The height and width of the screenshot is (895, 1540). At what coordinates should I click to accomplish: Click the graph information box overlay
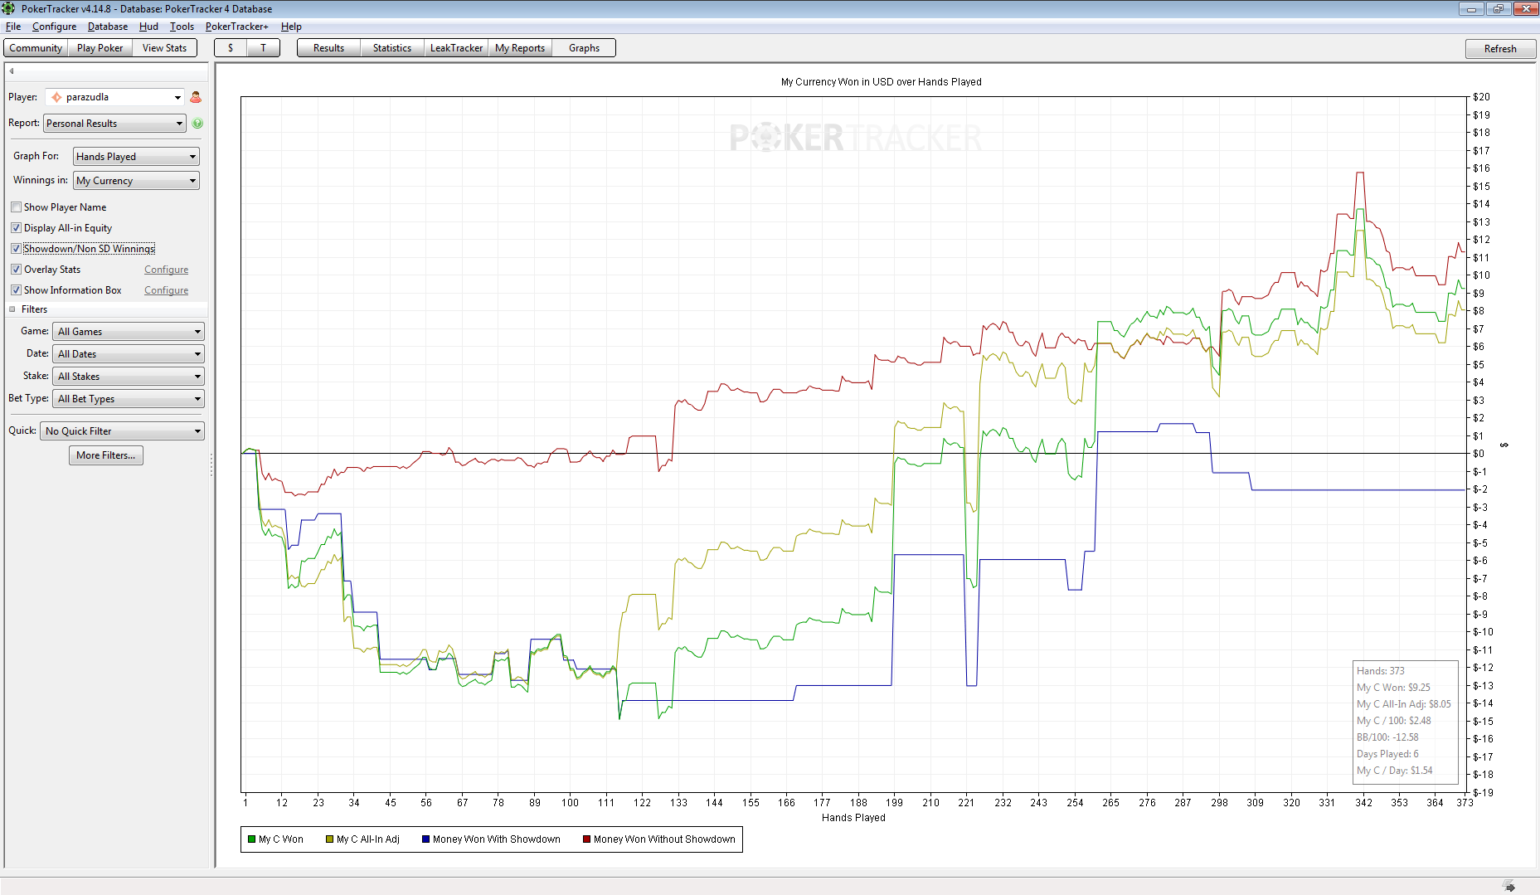click(1404, 721)
